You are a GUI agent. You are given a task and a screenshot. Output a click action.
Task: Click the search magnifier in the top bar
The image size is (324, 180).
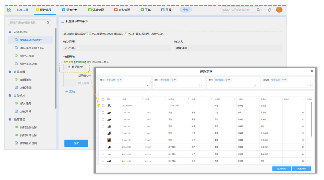click(x=259, y=10)
